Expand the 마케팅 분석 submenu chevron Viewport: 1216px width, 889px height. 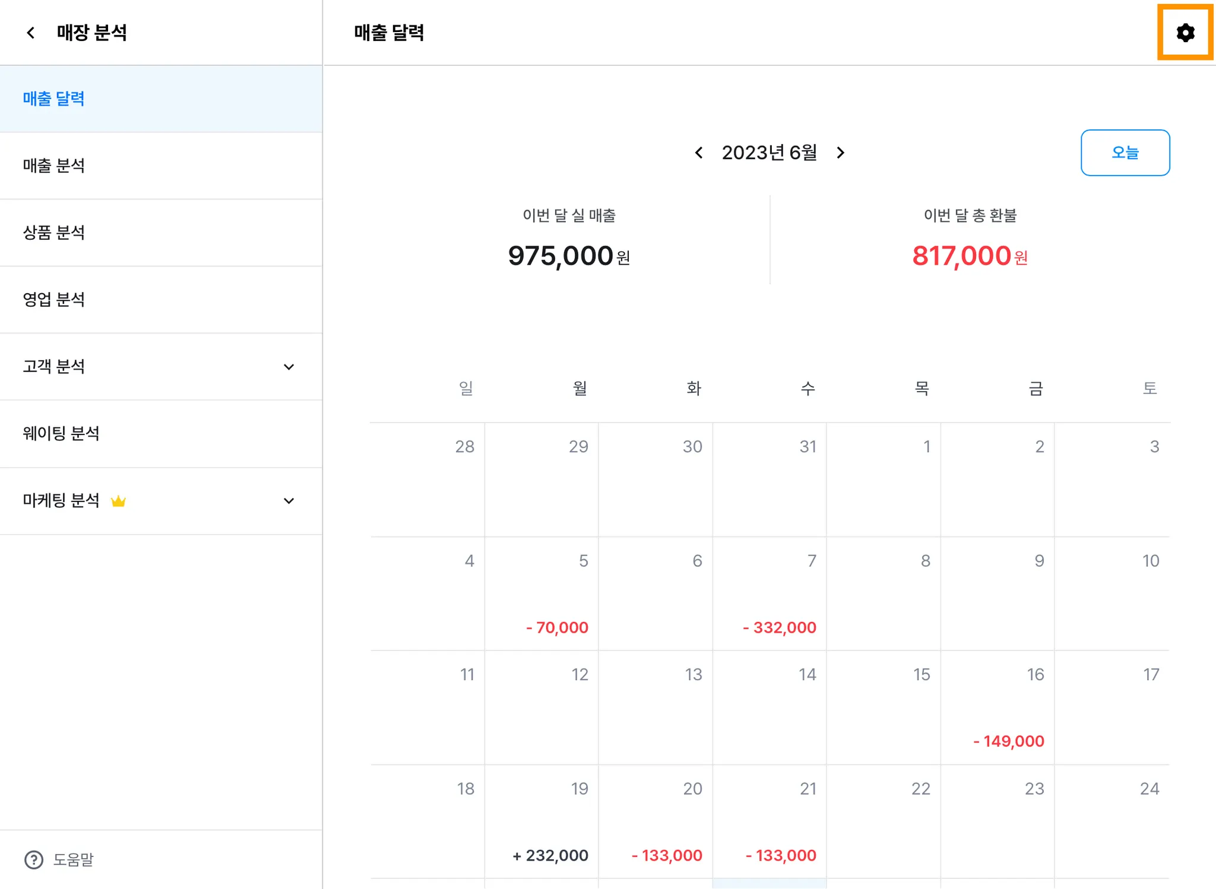289,501
